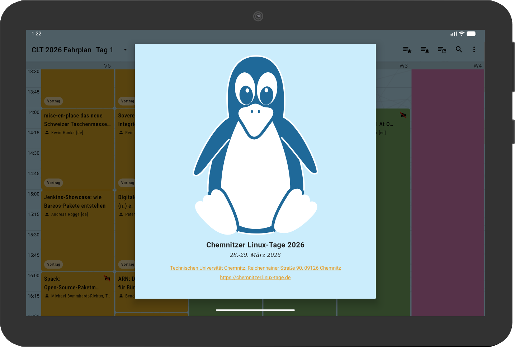
Task: Select the W4 room column header
Action: point(477,66)
